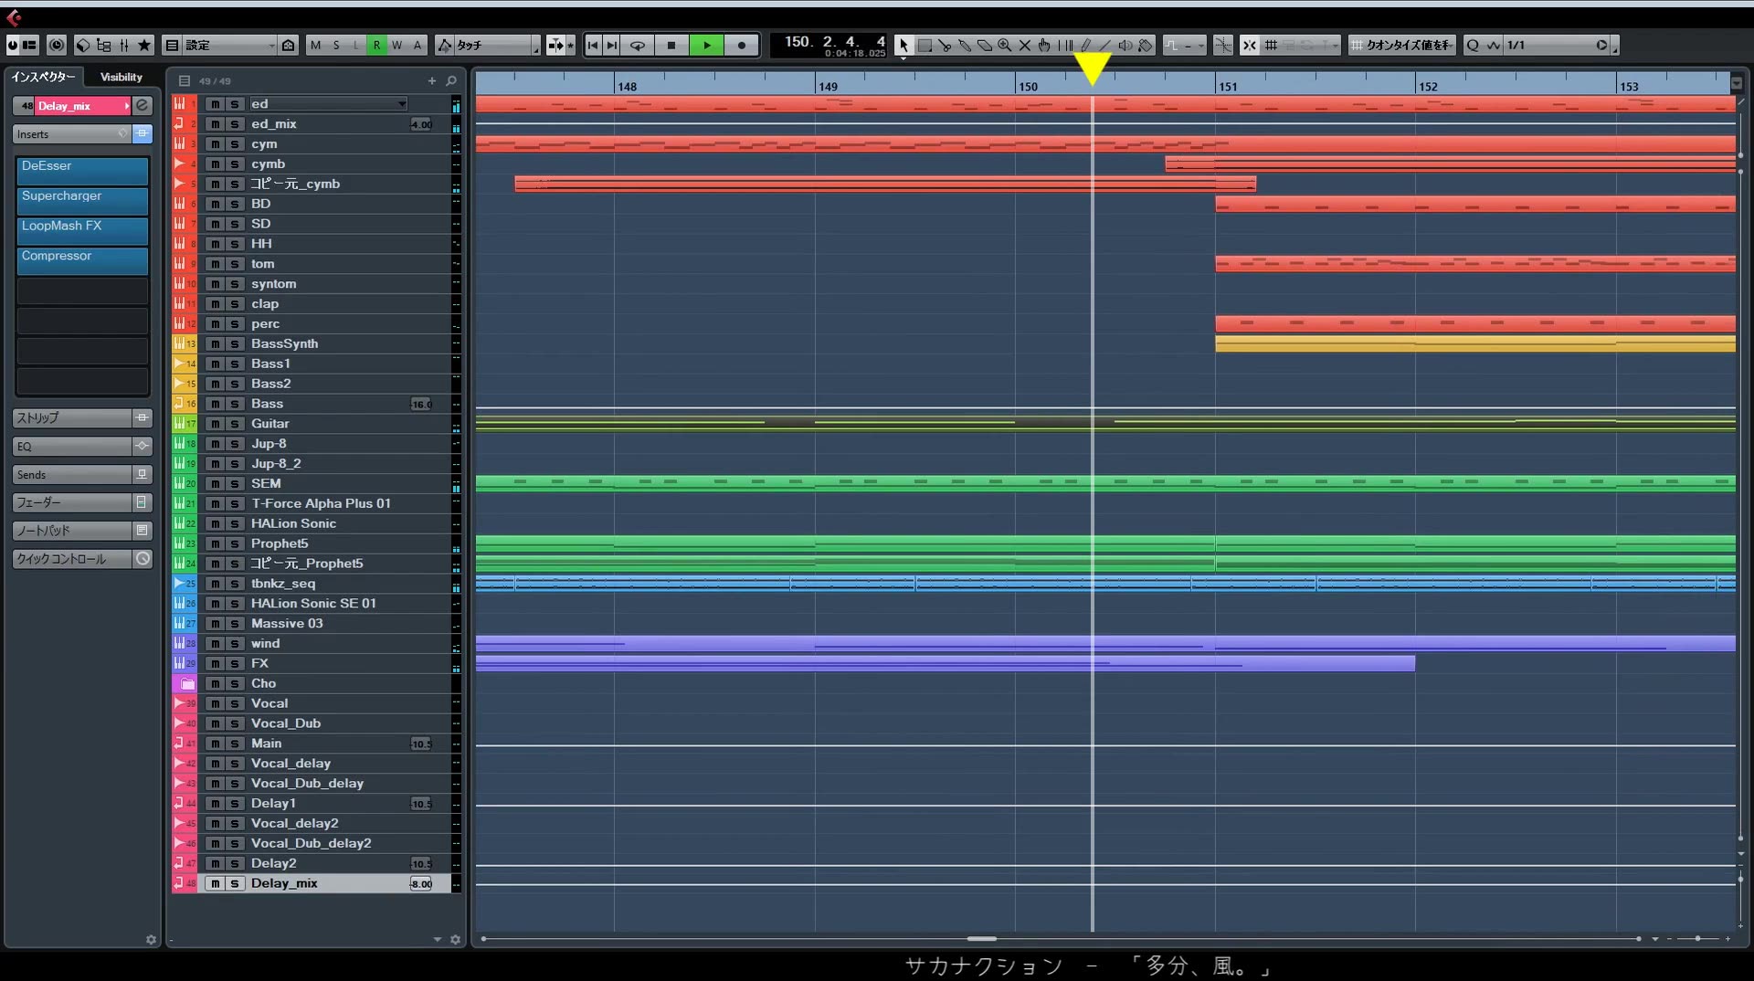
Task: Select the Line tool
Action: coord(1105,45)
